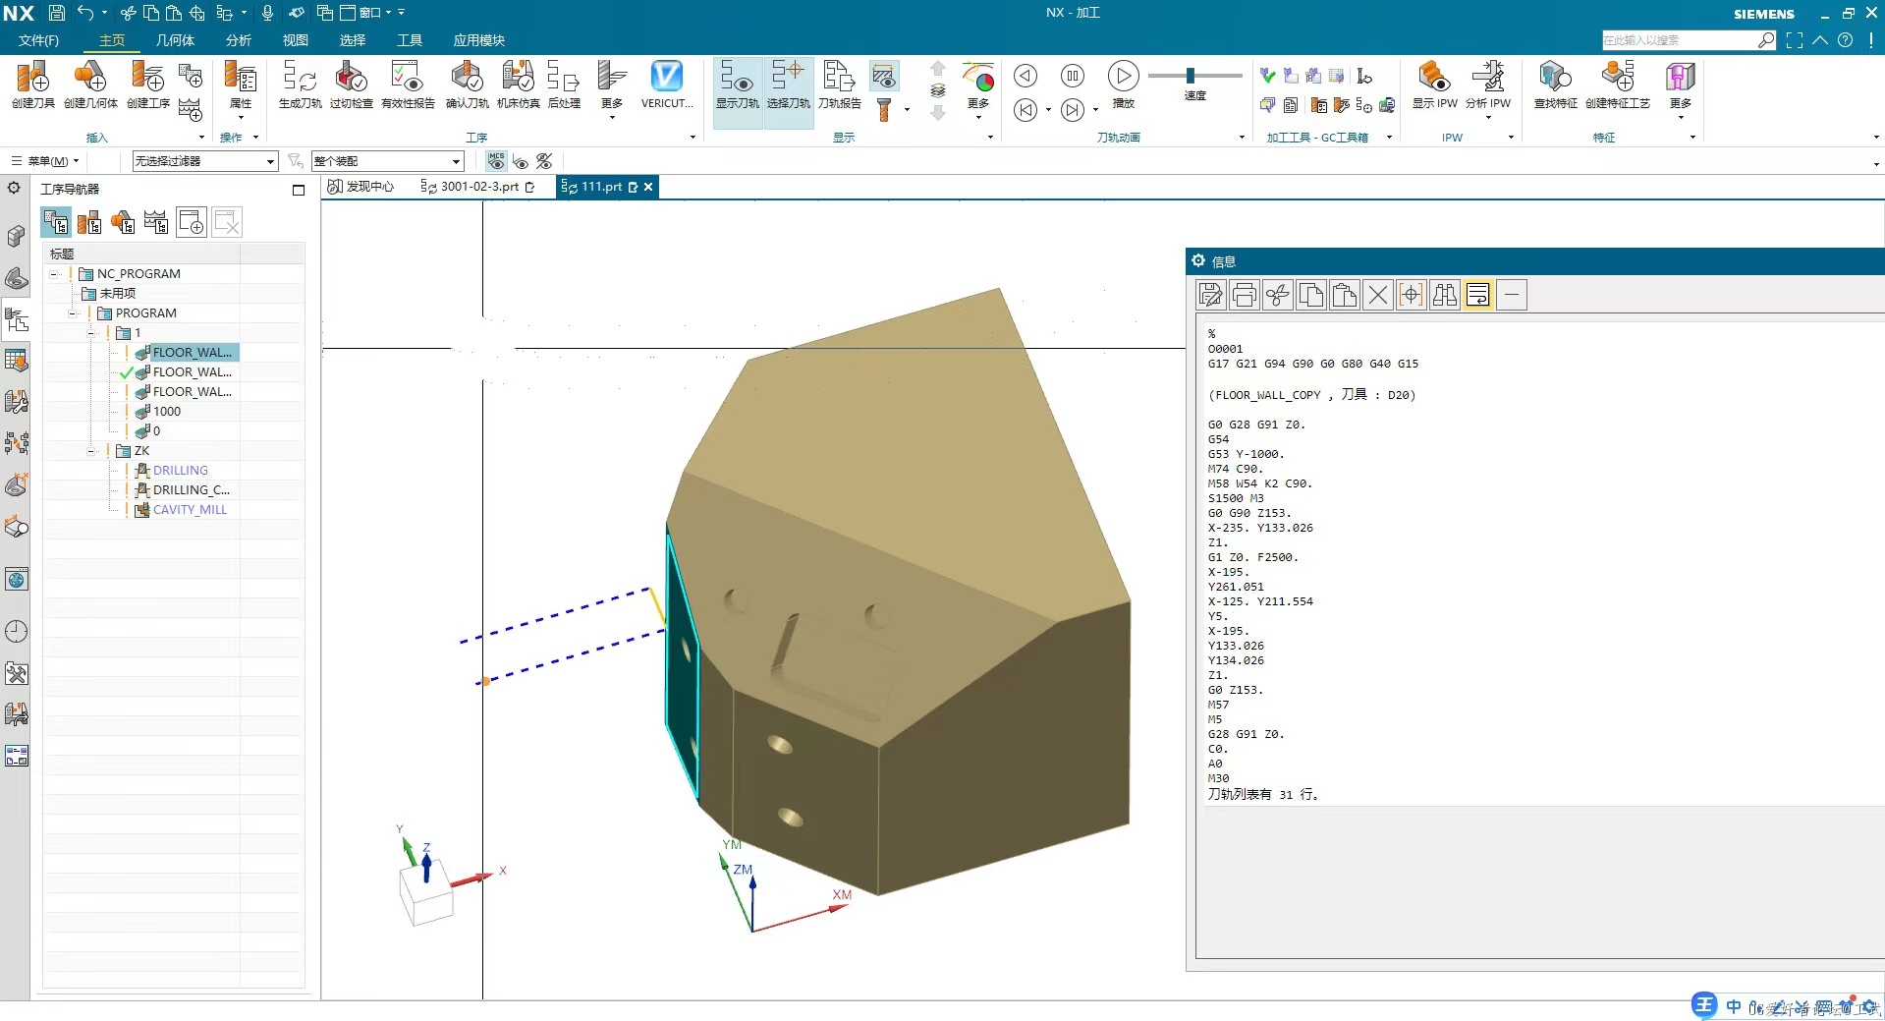
Task: Maximize the 工序导航器 panel checkbox
Action: point(299,190)
